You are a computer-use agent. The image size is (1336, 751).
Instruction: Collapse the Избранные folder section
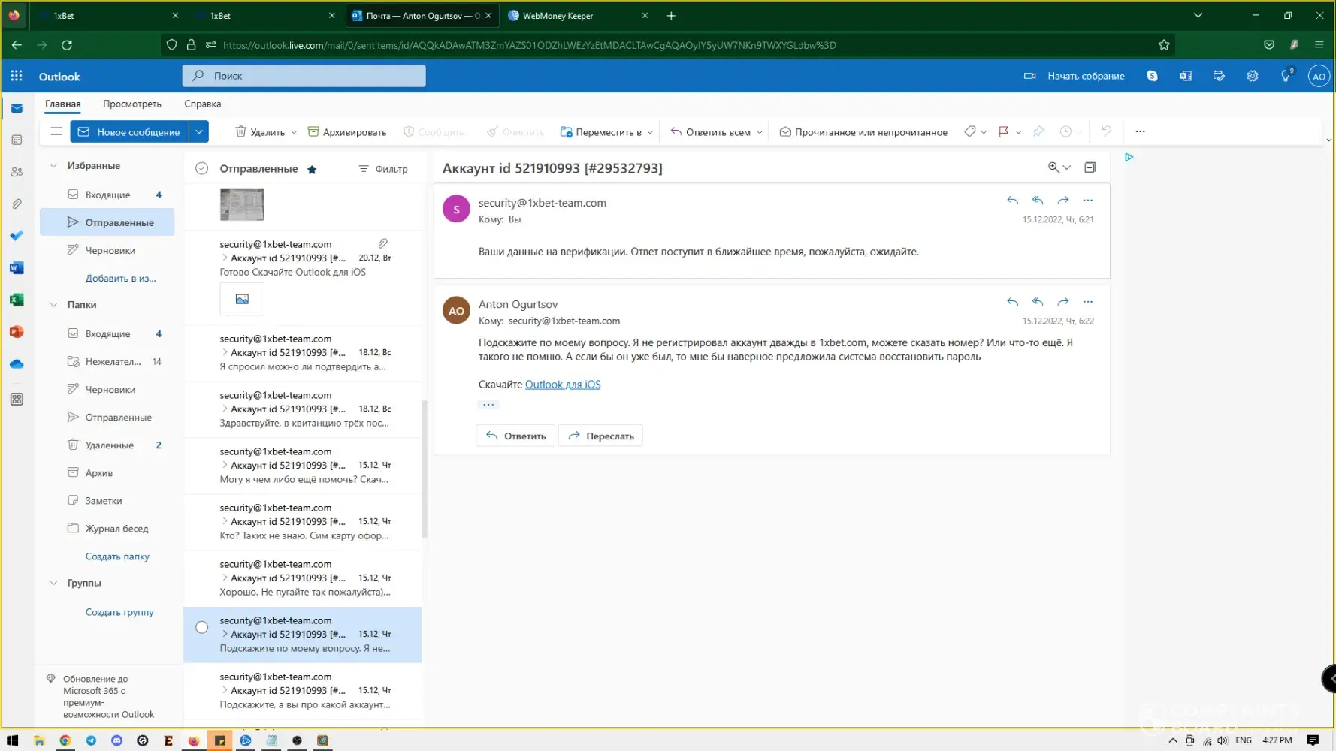(53, 166)
